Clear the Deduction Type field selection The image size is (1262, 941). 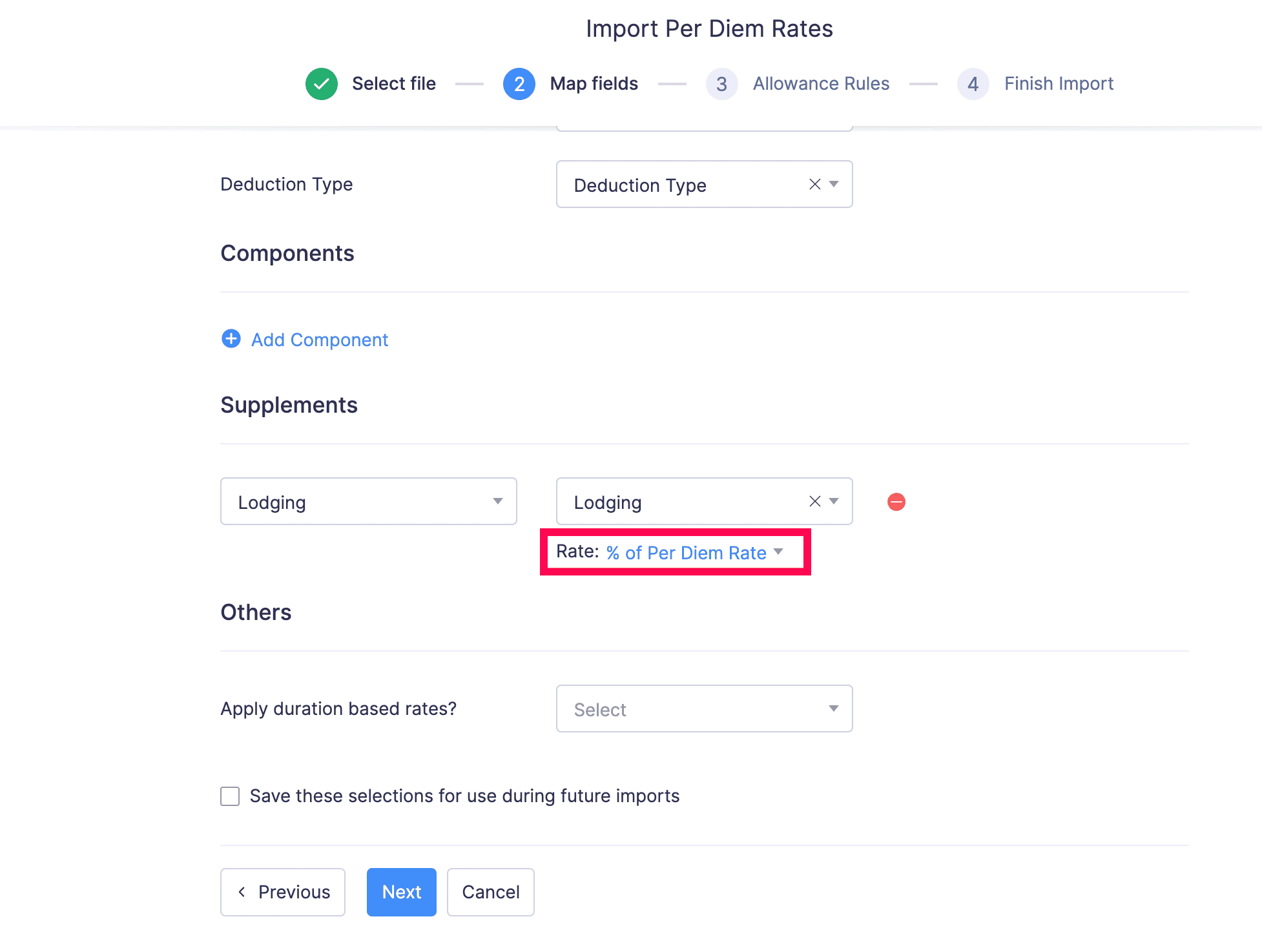point(814,184)
